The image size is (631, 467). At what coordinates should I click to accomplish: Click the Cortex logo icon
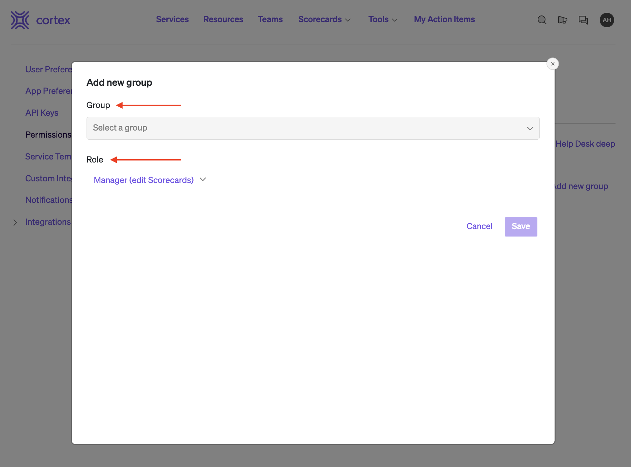20,20
